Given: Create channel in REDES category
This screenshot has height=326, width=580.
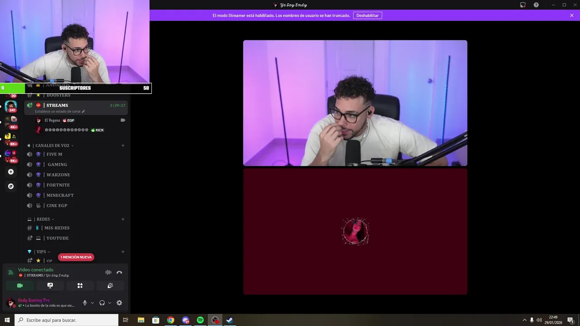Looking at the screenshot, I should [x=123, y=219].
